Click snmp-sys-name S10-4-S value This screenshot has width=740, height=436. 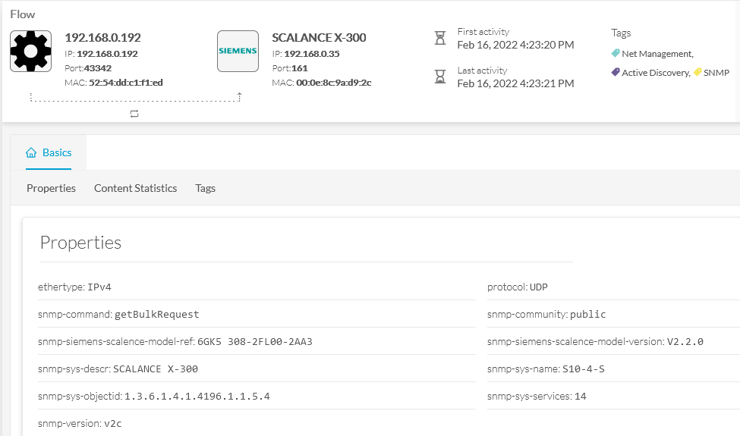tap(584, 369)
